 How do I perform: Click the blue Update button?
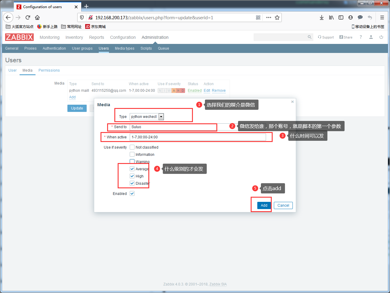(77, 108)
